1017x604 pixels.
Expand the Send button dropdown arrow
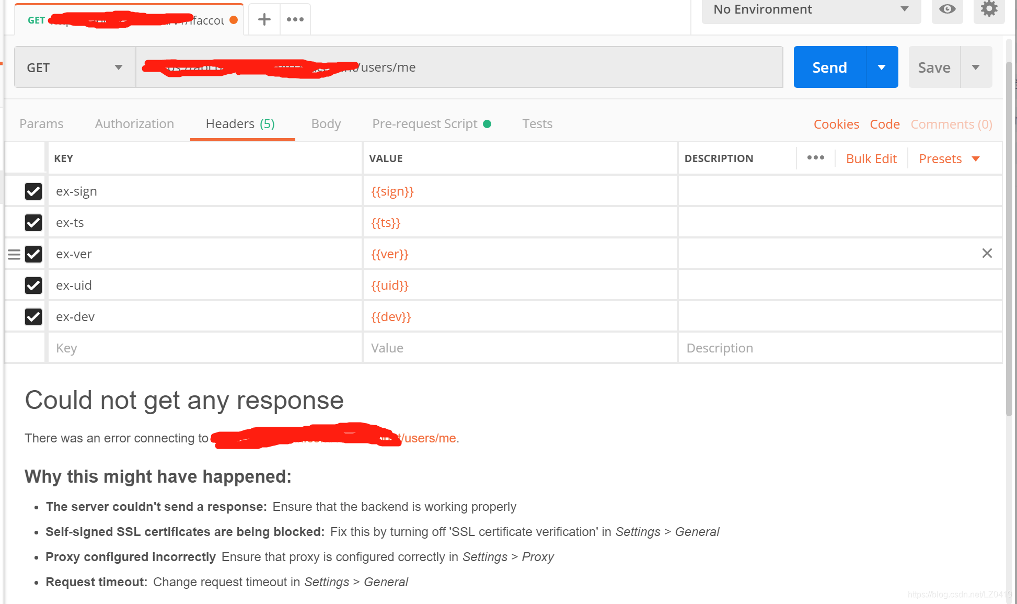coord(882,67)
